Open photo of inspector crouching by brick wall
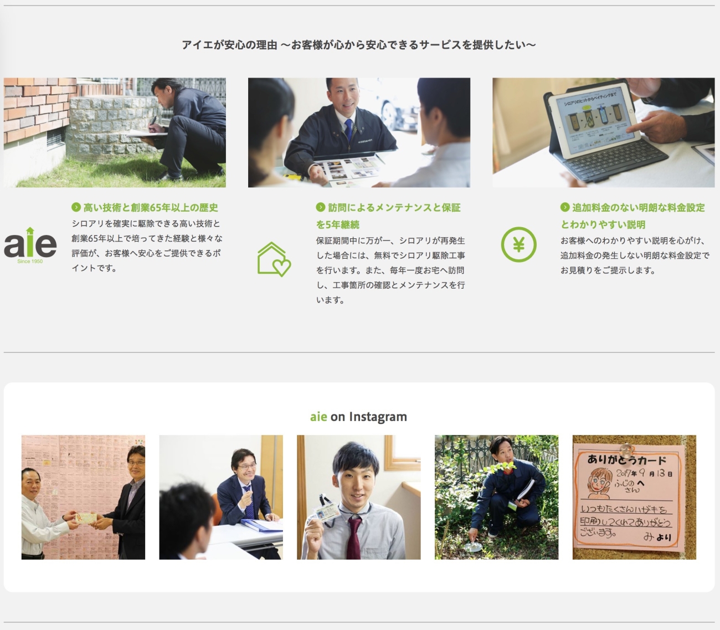The height and width of the screenshot is (630, 720). [115, 132]
